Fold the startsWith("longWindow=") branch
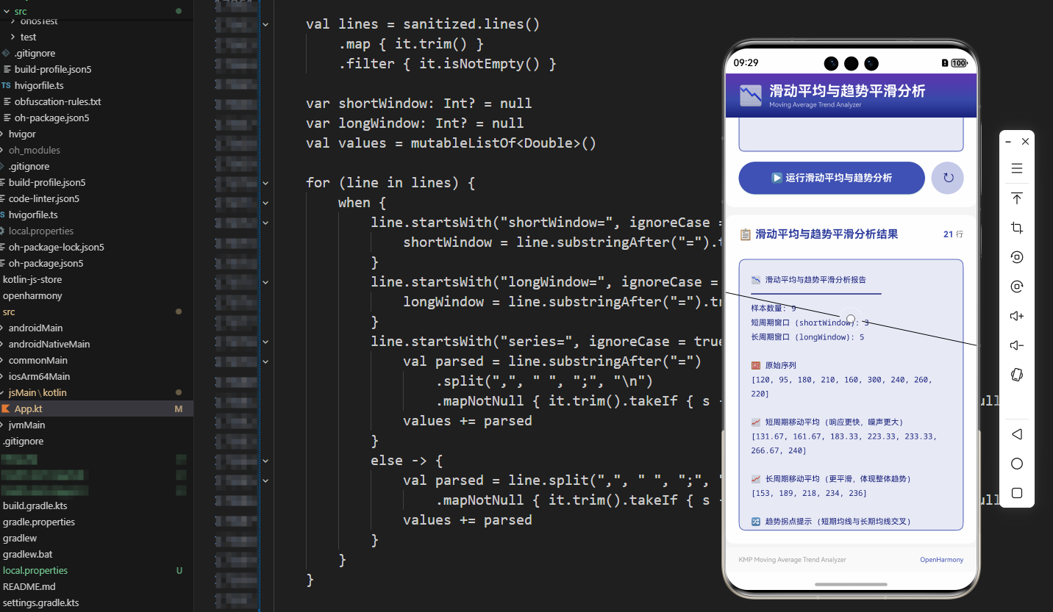This screenshot has width=1053, height=612. (265, 282)
